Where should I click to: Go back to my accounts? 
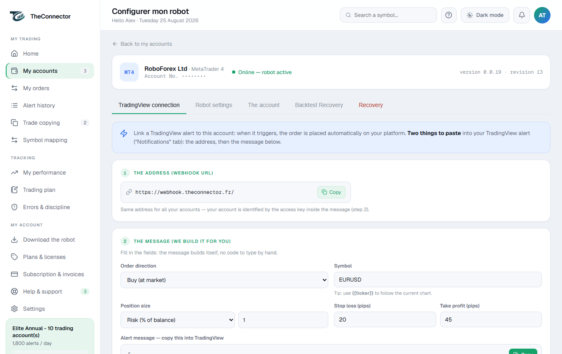coord(142,44)
